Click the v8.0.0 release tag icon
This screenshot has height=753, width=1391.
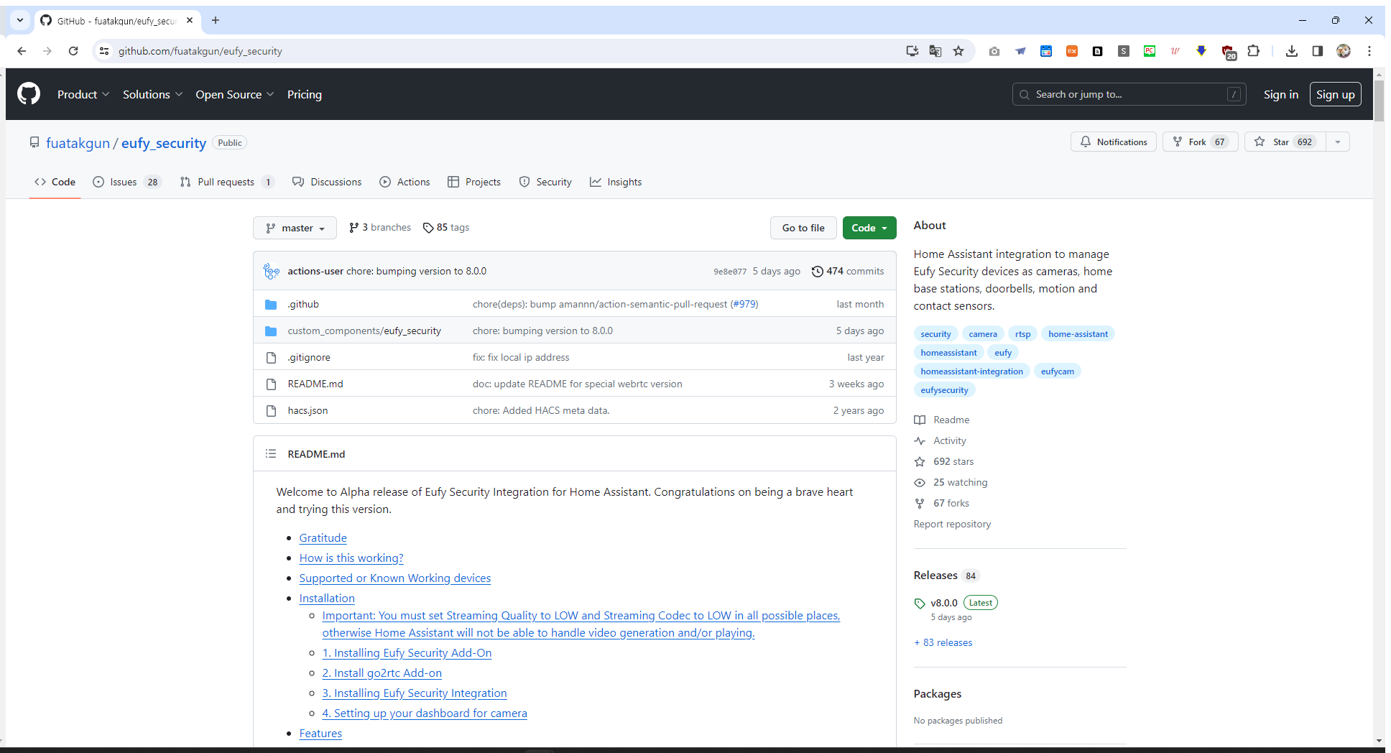[920, 604]
